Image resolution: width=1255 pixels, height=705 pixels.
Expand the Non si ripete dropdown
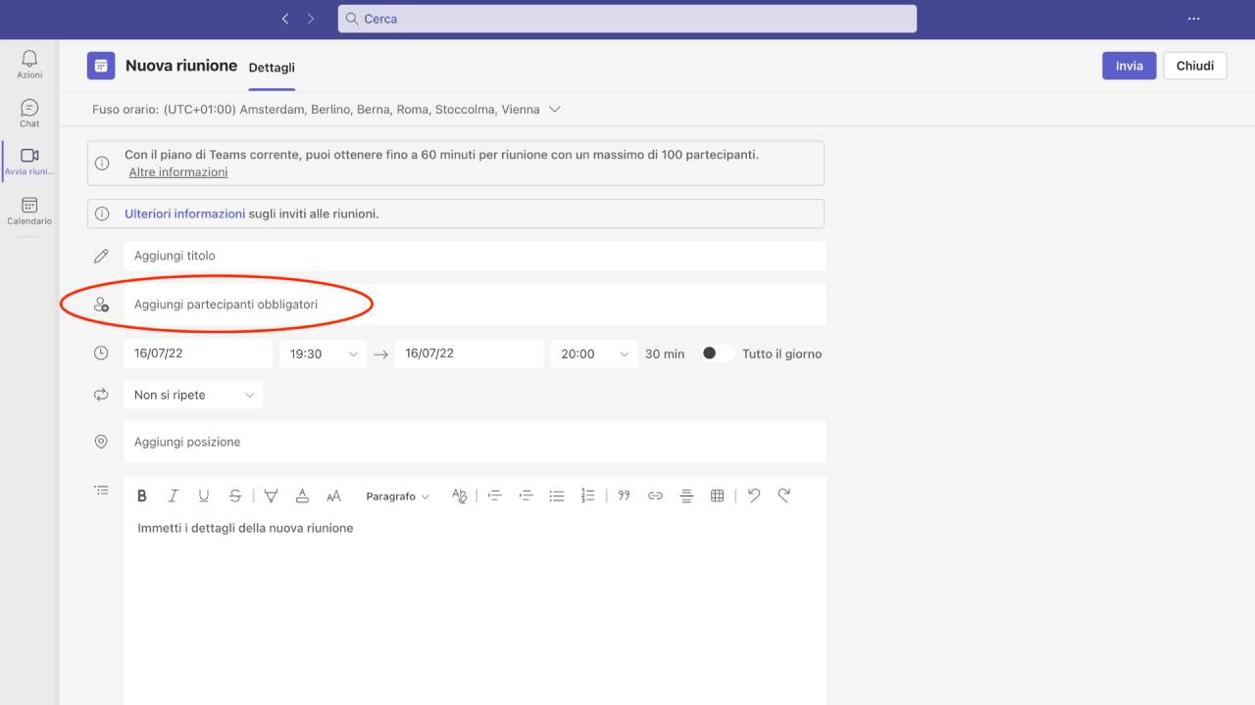194,395
